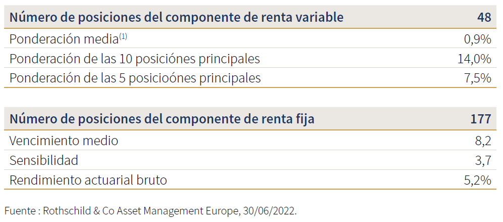This screenshot has height=222, width=503.
Task: Select the 5,2% gross yield value
Action: pyautogui.click(x=477, y=180)
